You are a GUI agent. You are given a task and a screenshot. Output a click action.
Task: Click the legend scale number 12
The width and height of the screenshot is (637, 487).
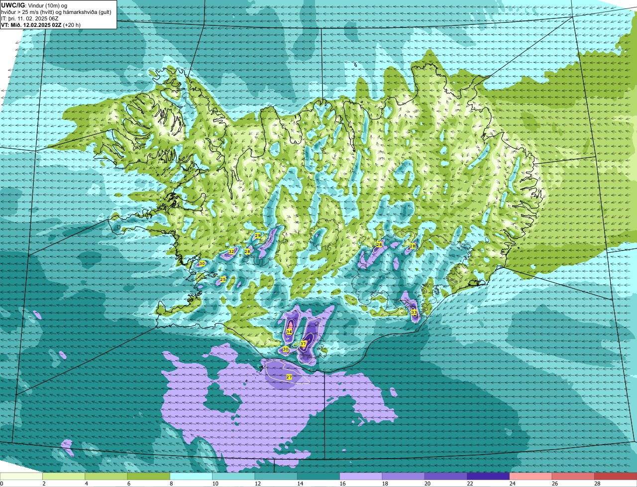[x=257, y=484]
